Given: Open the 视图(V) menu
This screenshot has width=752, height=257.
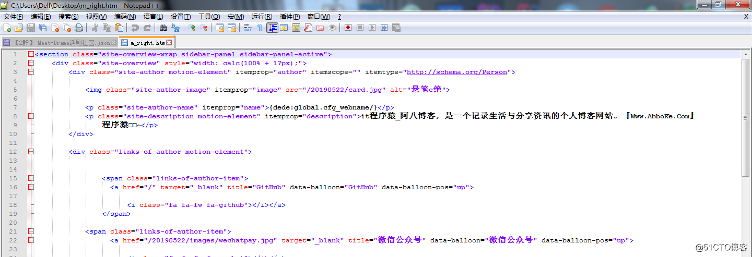Looking at the screenshot, I should [96, 17].
